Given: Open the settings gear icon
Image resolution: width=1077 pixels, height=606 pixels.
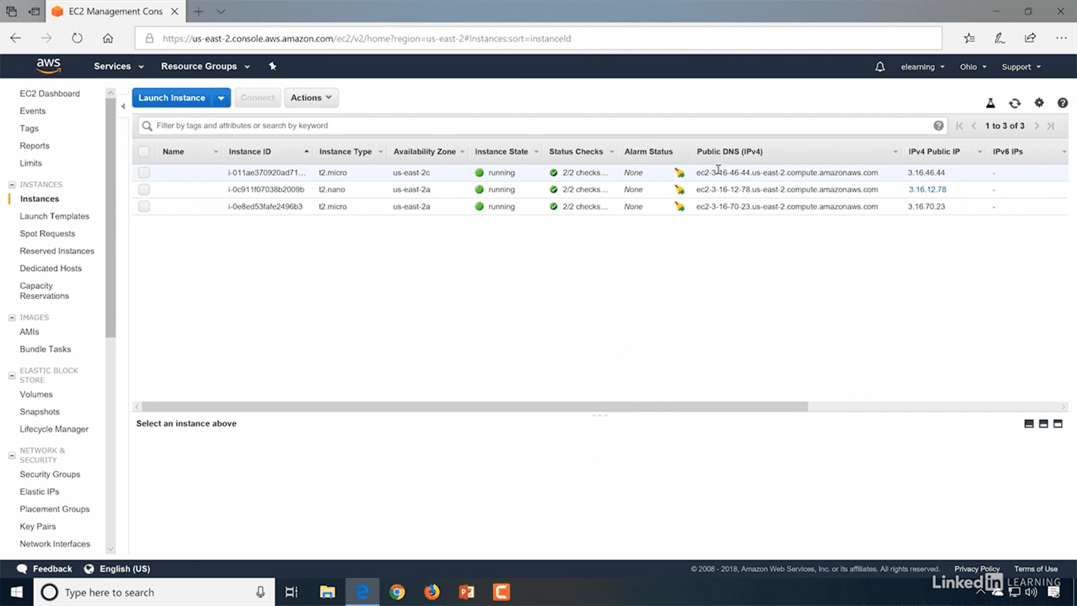Looking at the screenshot, I should tap(1039, 103).
